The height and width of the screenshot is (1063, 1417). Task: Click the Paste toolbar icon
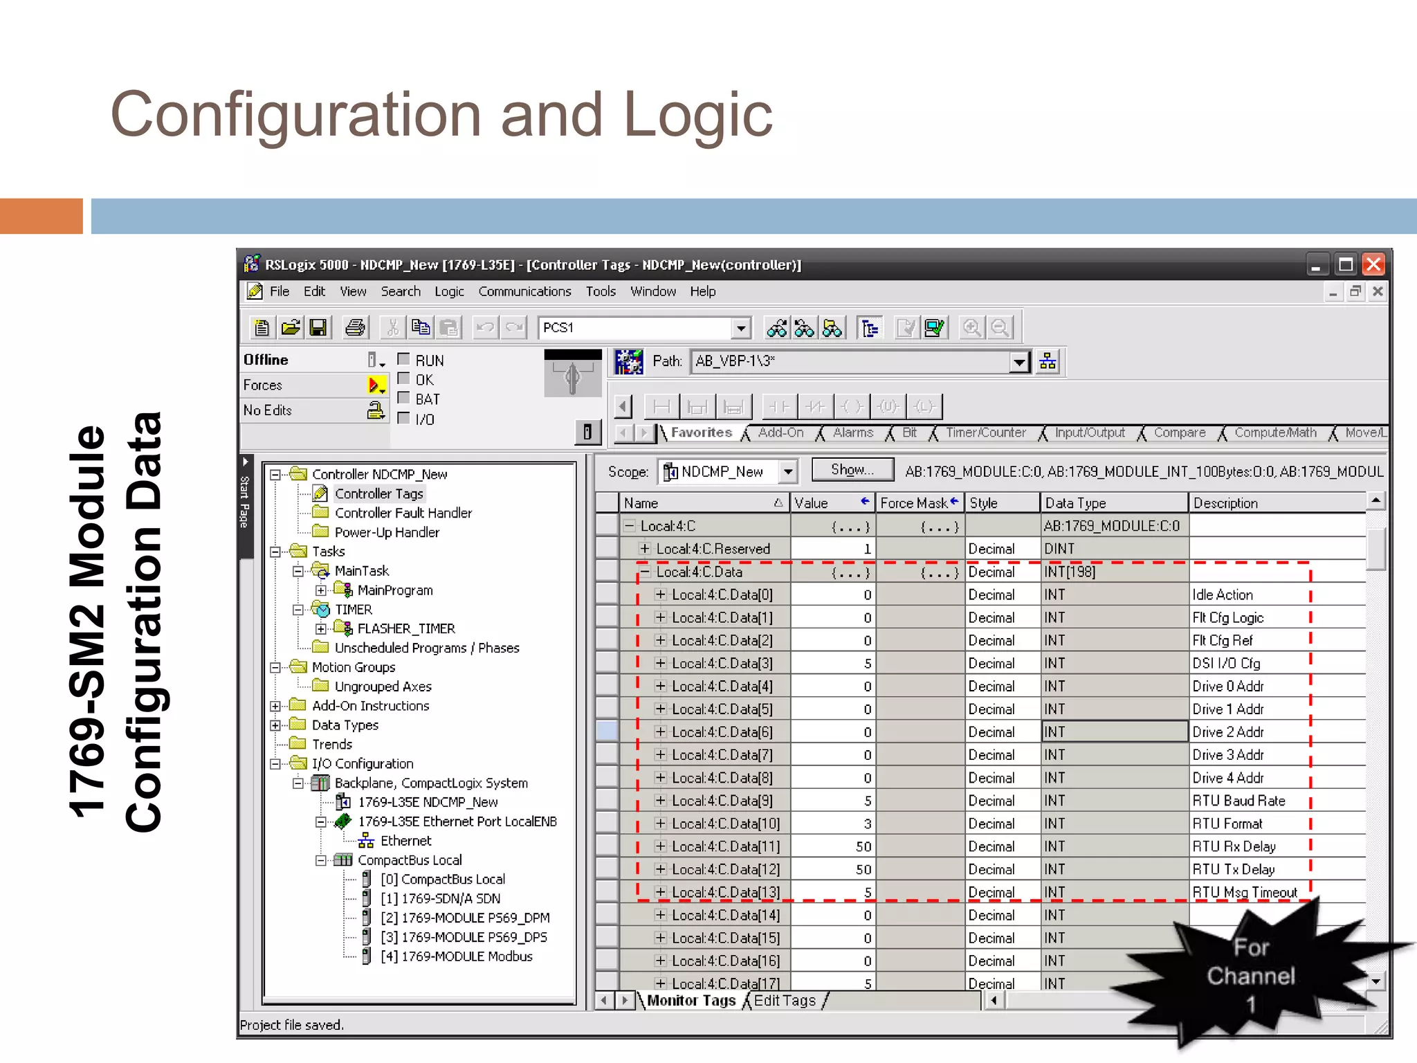point(449,327)
